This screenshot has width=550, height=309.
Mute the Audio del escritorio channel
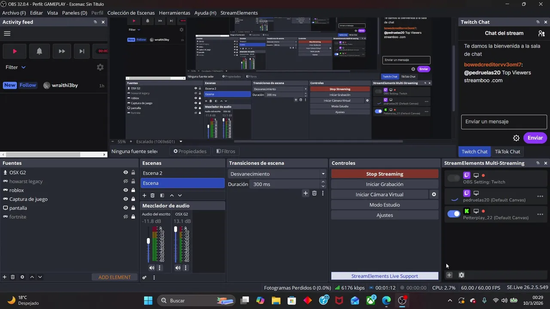(x=152, y=268)
